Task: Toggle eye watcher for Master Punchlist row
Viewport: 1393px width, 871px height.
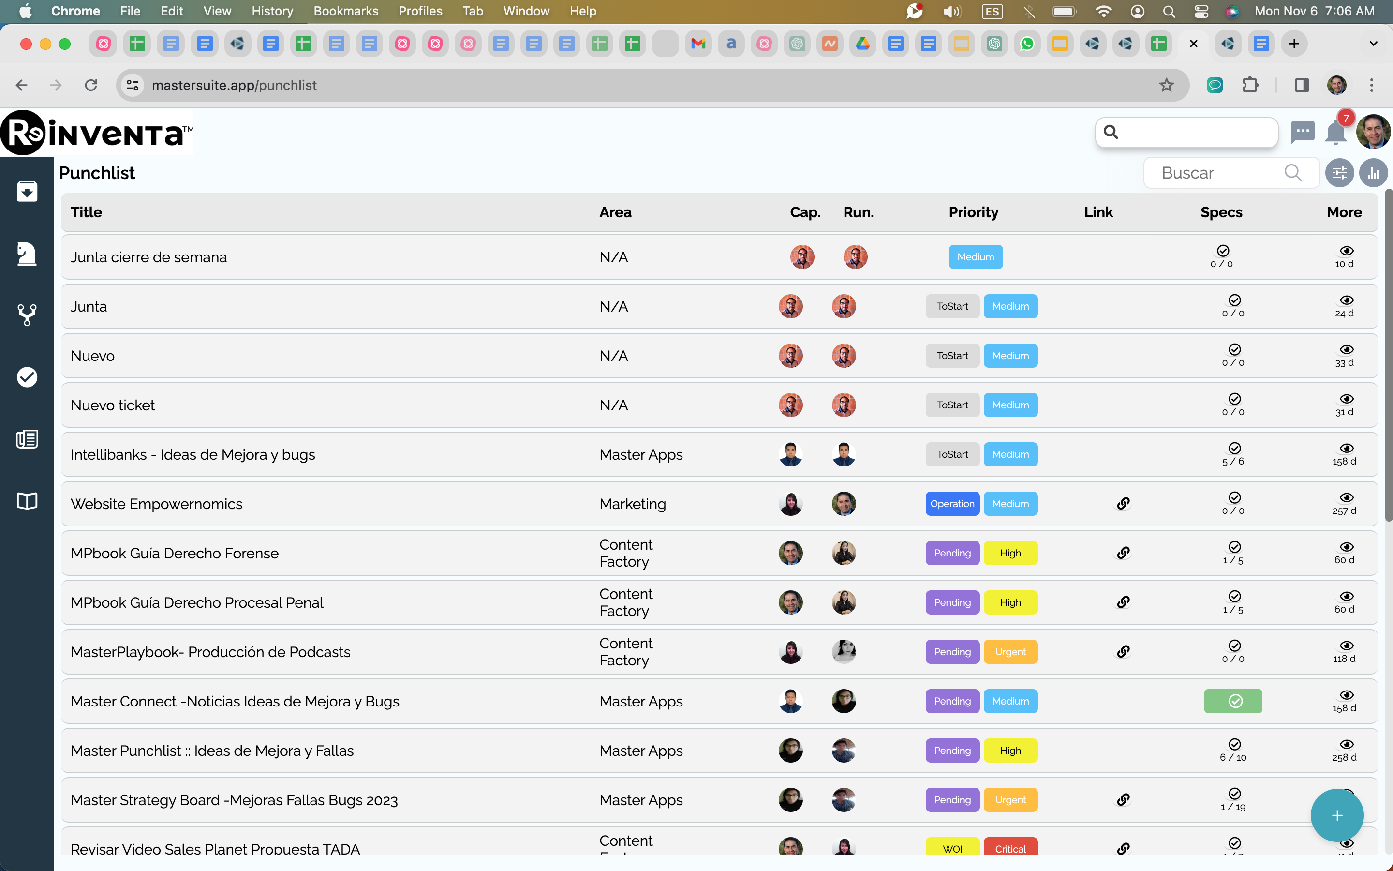Action: 1347,744
